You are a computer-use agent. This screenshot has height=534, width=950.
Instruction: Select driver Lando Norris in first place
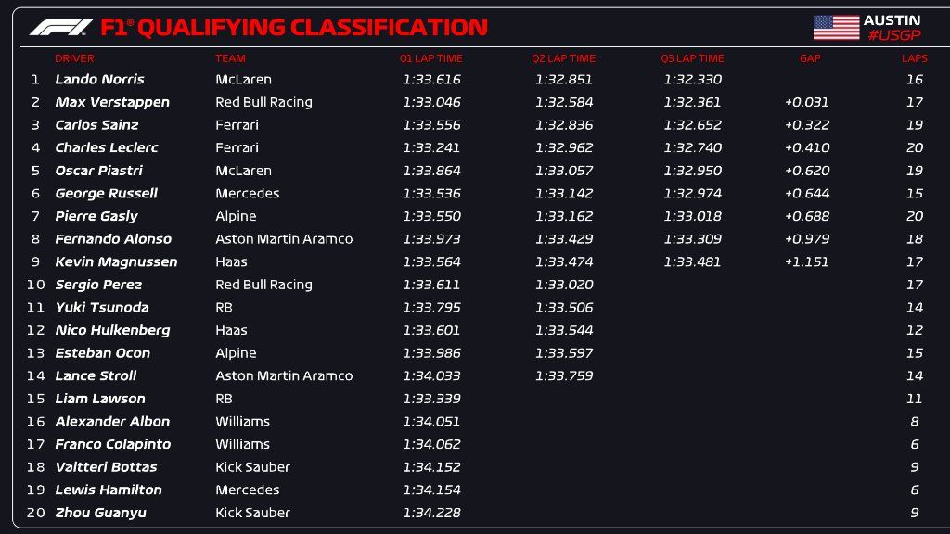click(x=99, y=80)
